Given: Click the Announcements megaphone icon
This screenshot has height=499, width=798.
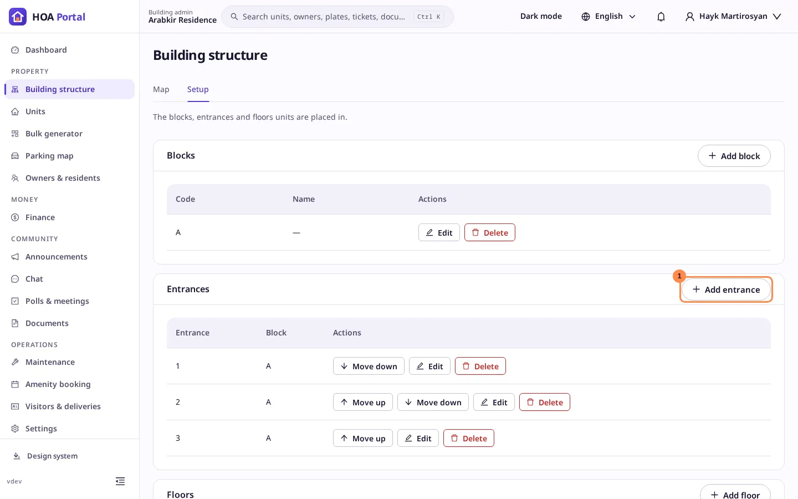Looking at the screenshot, I should (x=15, y=257).
